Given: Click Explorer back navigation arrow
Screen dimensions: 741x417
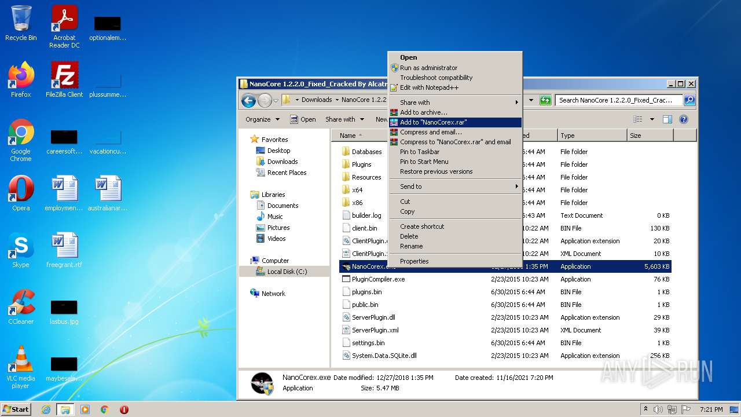Looking at the screenshot, I should 249,100.
